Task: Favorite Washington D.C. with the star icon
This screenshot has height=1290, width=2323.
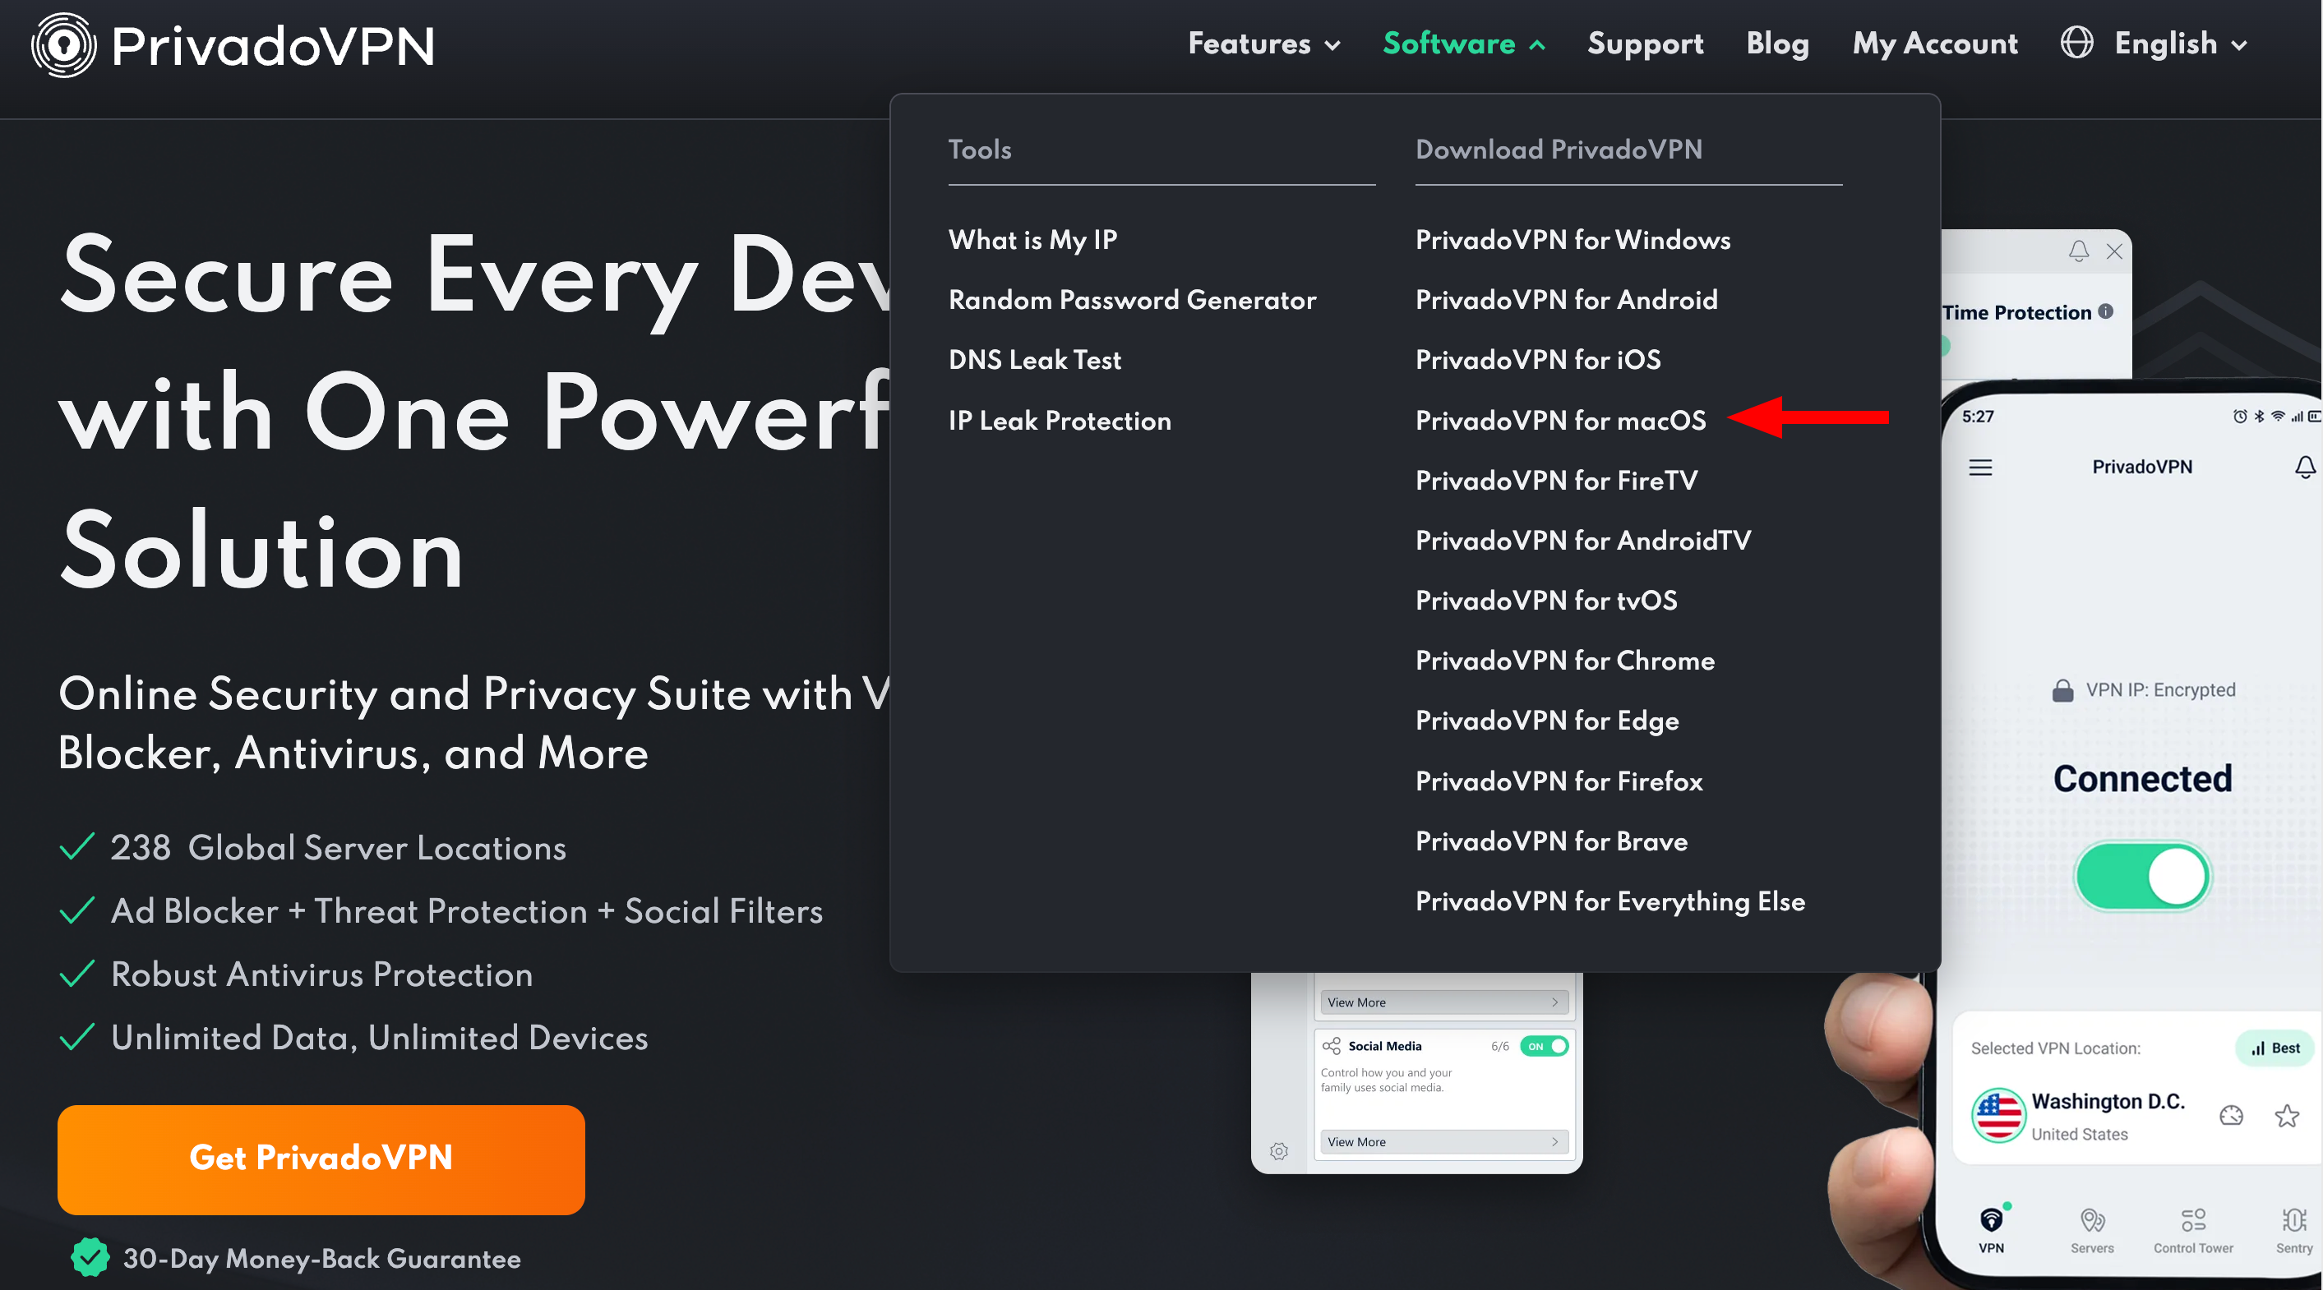Action: [2287, 1116]
